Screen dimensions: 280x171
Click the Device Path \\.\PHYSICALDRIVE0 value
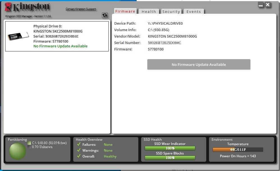tap(165, 23)
